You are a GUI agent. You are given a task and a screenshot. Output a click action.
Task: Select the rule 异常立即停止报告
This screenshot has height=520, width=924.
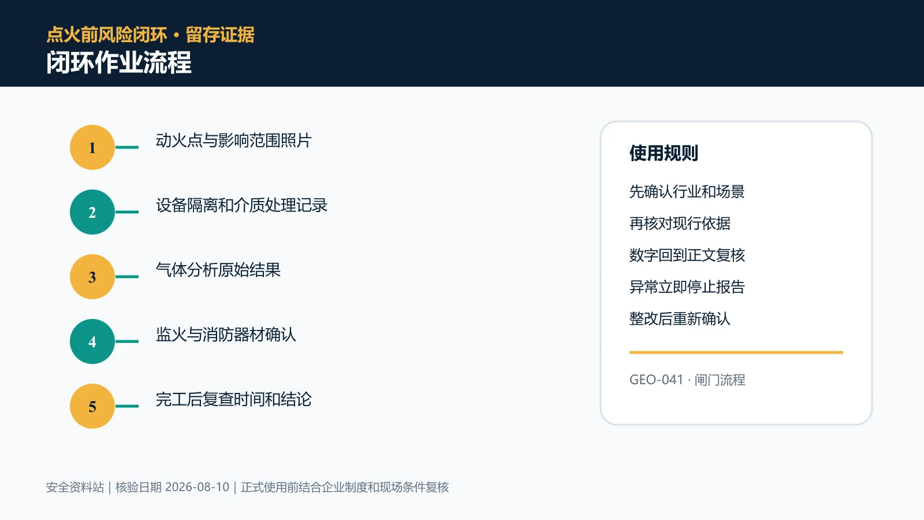687,287
